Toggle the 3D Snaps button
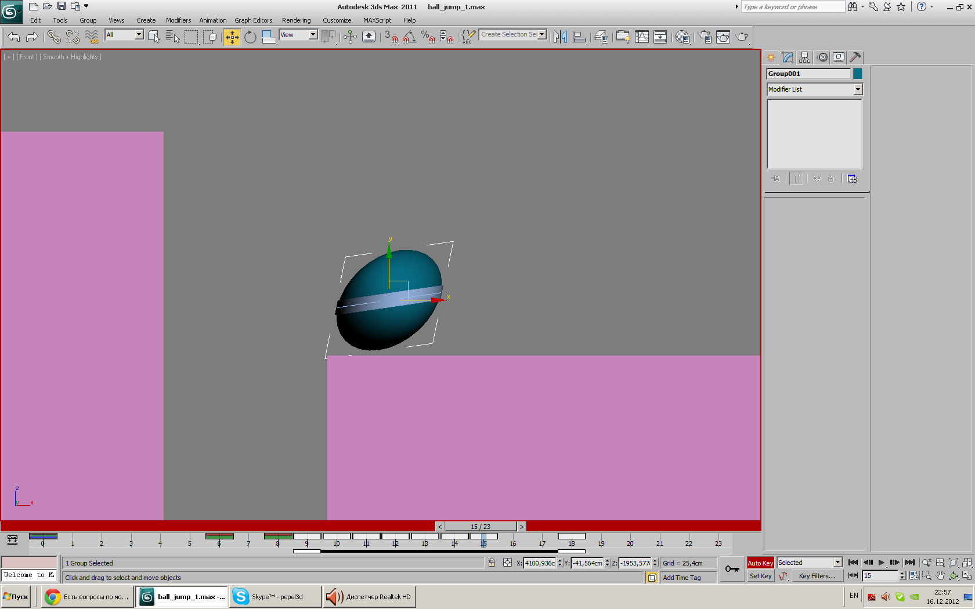975x609 pixels. pyautogui.click(x=391, y=37)
